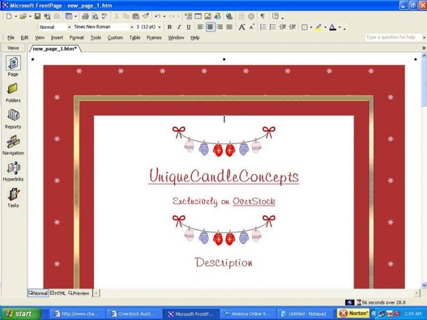This screenshot has width=427, height=320.
Task: Click the Outside Borders icon
Action: pyautogui.click(x=305, y=27)
